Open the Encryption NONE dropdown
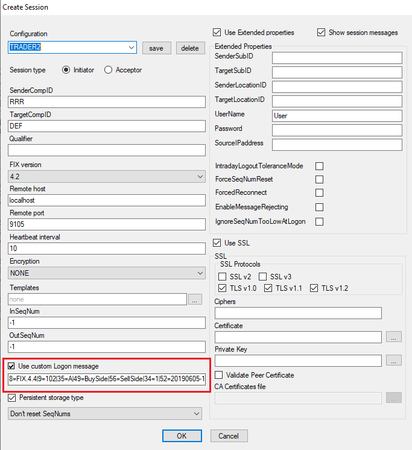The height and width of the screenshot is (450, 412). [x=107, y=273]
